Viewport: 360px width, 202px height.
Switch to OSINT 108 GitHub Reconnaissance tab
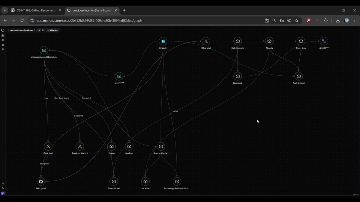36,10
